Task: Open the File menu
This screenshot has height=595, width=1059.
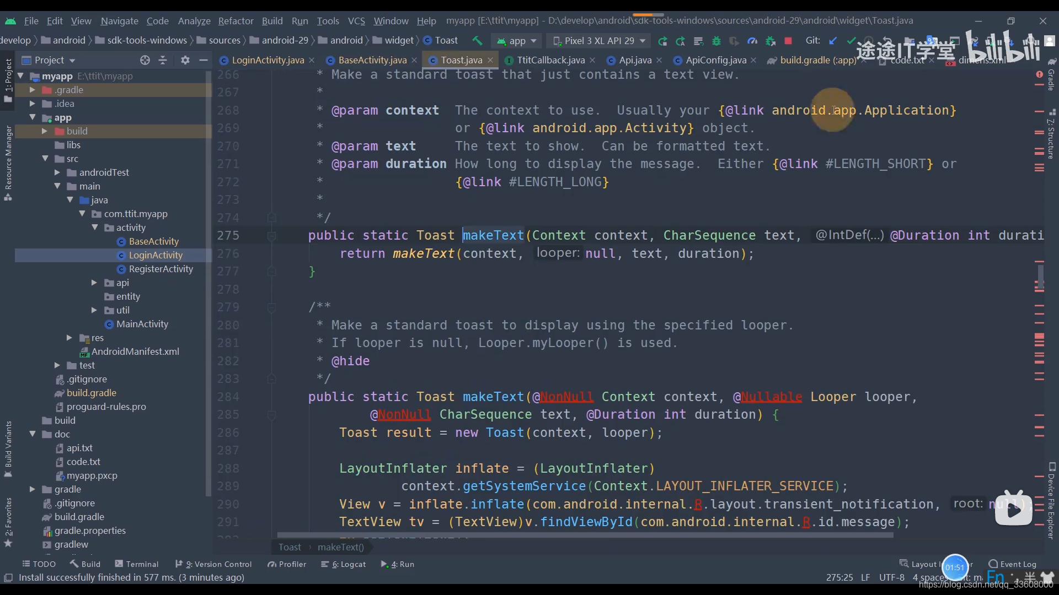Action: click(31, 21)
